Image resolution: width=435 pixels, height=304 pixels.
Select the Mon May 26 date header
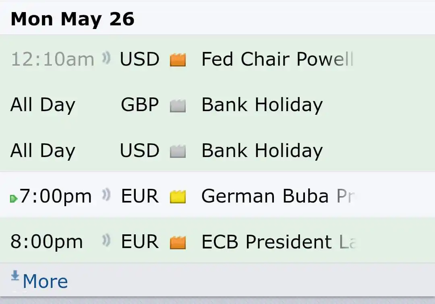[x=72, y=19]
